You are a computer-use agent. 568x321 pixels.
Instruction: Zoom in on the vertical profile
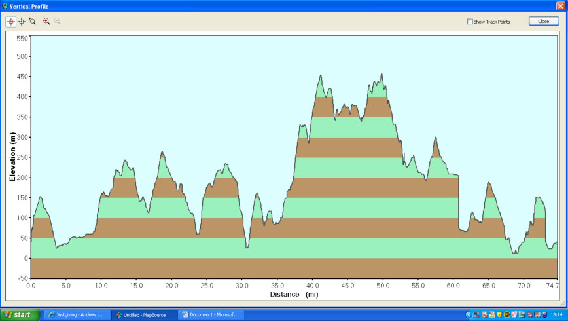click(46, 22)
